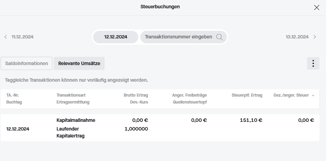Click the previous day left arrow

tap(6, 37)
